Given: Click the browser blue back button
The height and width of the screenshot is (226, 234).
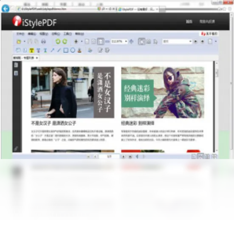Looking at the screenshot, I should pos(6,9).
